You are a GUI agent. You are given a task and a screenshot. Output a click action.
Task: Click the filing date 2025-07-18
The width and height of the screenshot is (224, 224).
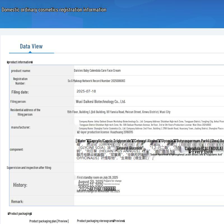pos(86,91)
